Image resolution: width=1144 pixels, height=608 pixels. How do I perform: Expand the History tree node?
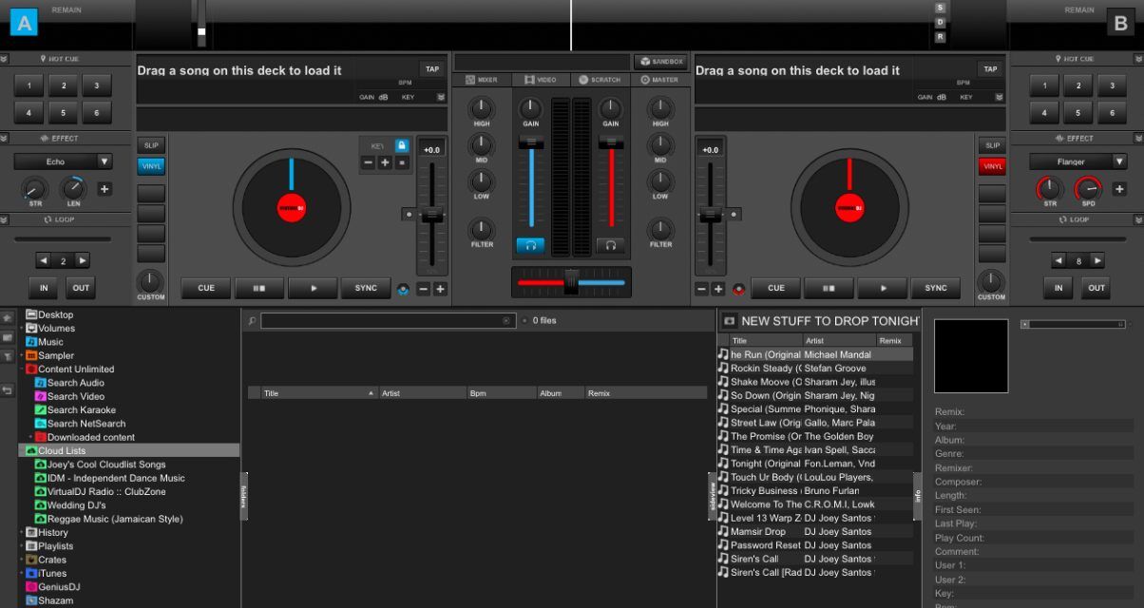pos(21,533)
